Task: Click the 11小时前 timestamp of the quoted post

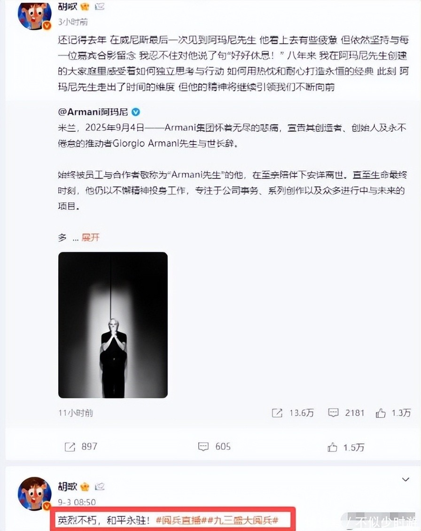Action: coord(76,413)
